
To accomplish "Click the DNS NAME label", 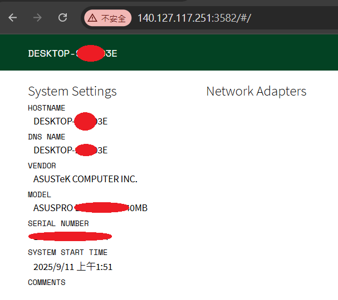I will (x=47, y=137).
